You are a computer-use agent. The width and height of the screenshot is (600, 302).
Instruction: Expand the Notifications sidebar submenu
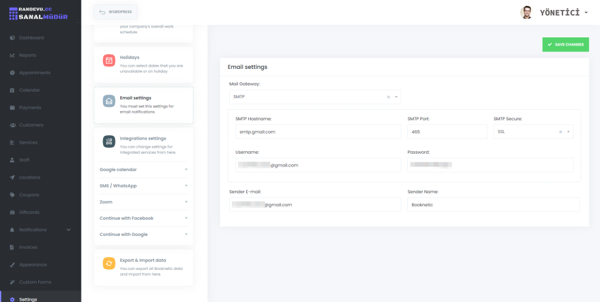click(69, 230)
